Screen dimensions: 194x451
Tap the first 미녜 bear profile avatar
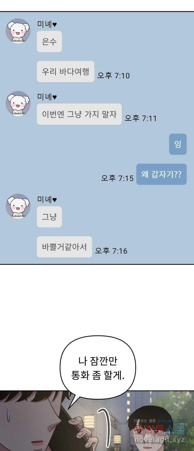click(18, 31)
